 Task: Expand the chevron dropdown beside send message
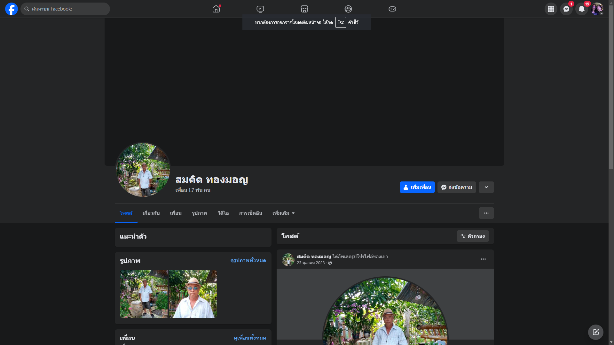click(x=486, y=187)
